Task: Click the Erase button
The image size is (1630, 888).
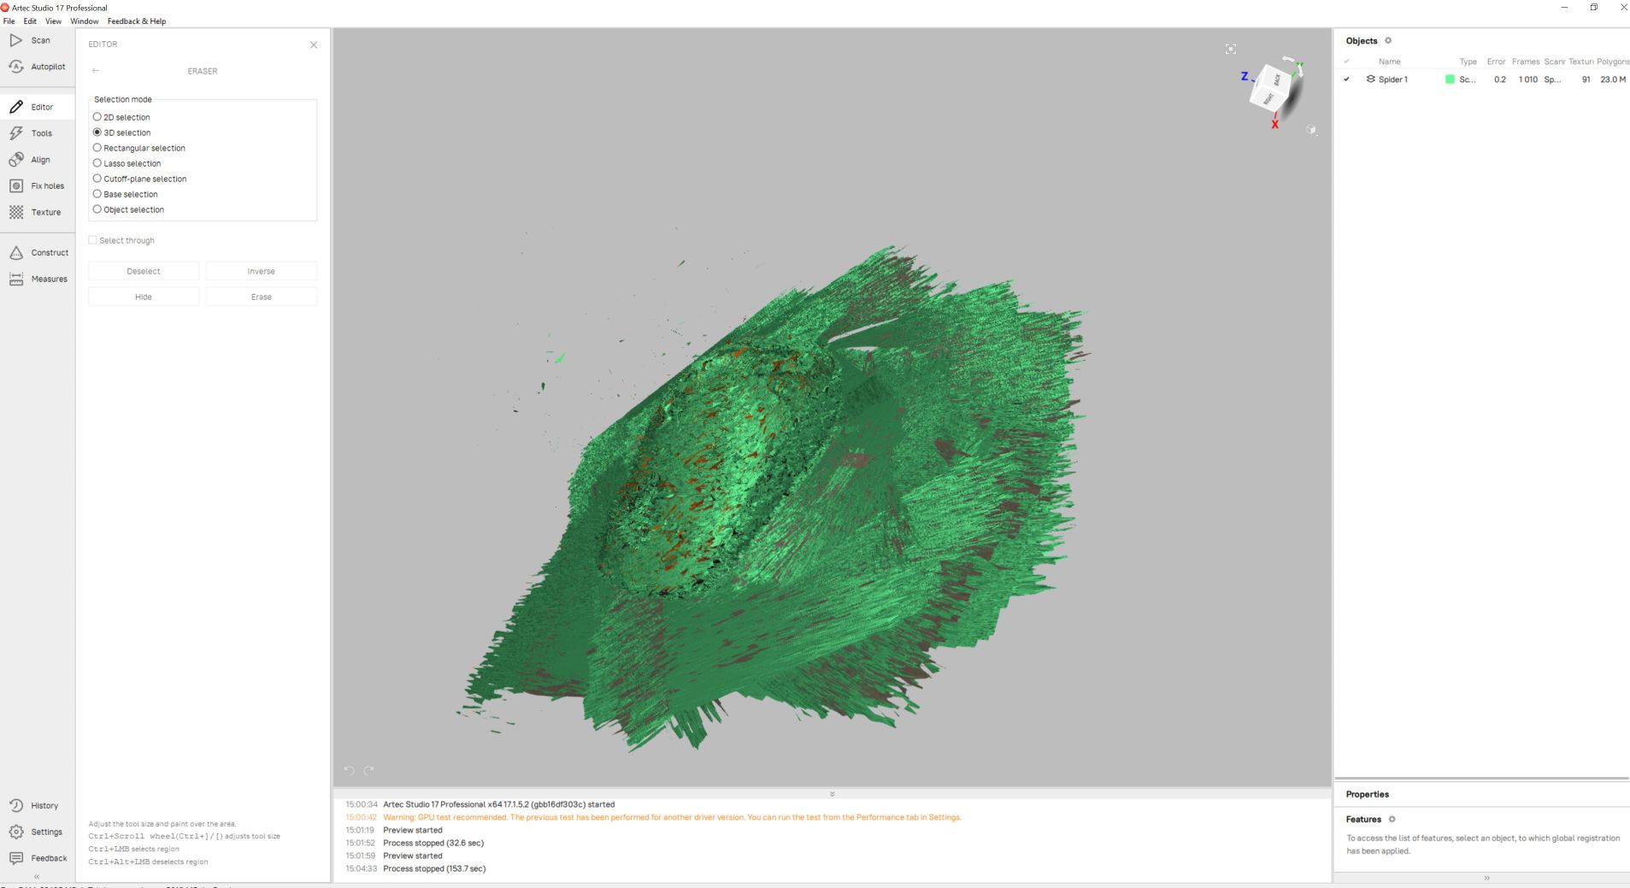Action: [262, 297]
